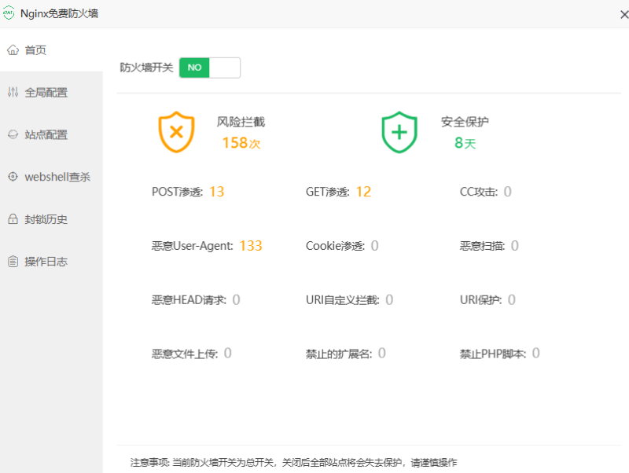
Task: Close the Nginx firewall window
Action: click(x=623, y=15)
